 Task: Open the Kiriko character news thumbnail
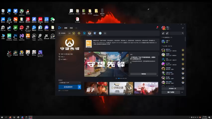[96, 88]
